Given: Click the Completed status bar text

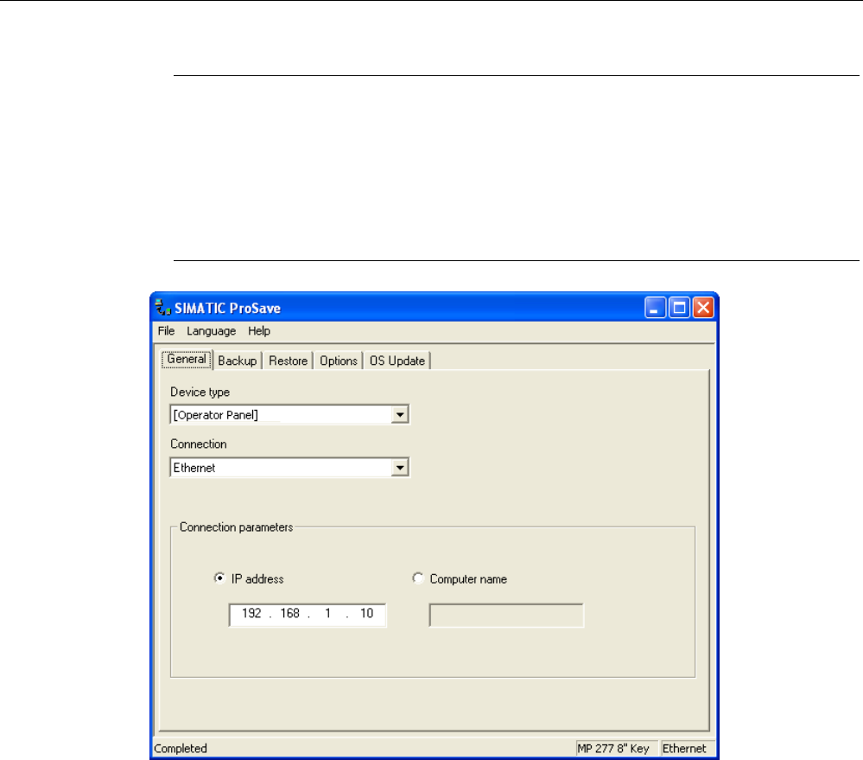Looking at the screenshot, I should tap(181, 749).
